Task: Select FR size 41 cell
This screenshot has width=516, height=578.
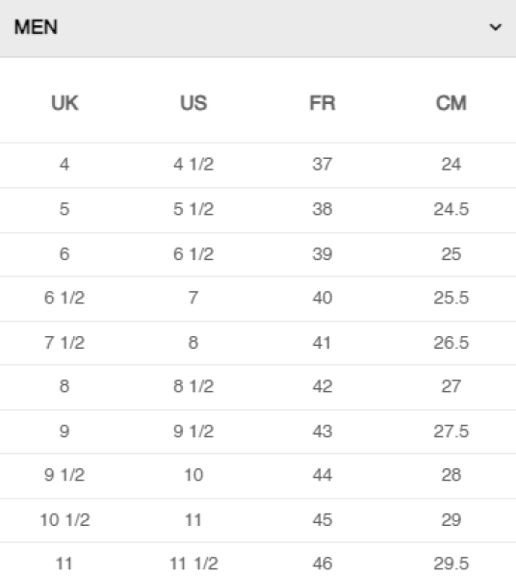Action: pyautogui.click(x=322, y=342)
